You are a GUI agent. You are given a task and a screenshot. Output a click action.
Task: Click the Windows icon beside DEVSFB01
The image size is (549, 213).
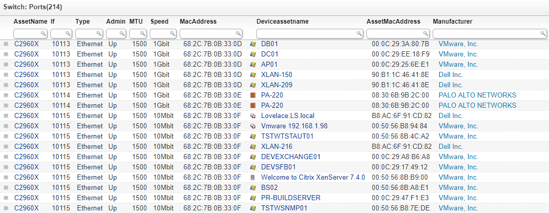(x=253, y=167)
